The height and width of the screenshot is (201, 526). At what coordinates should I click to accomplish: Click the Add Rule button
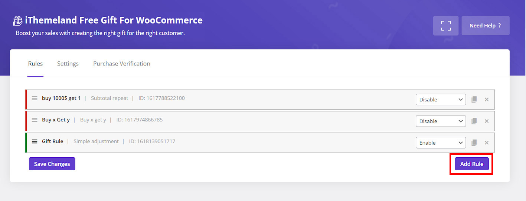point(471,164)
